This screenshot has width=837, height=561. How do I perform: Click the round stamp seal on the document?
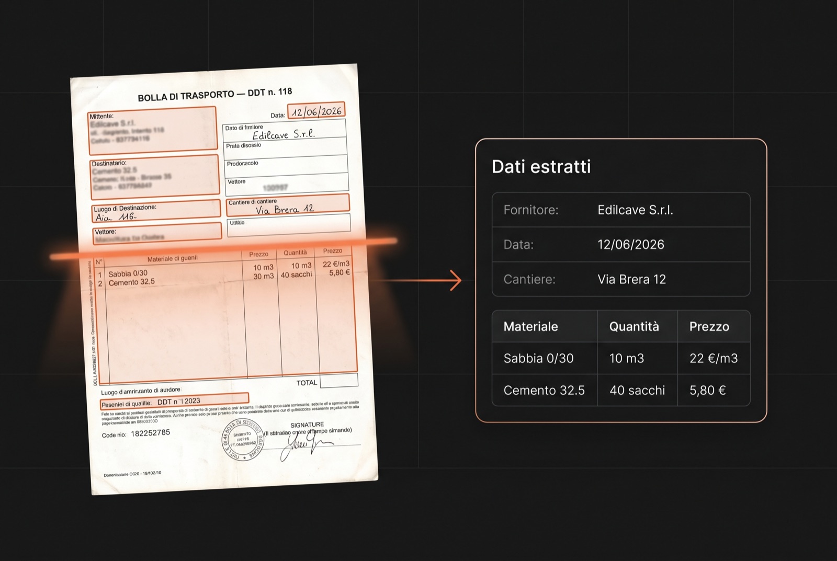coord(243,440)
